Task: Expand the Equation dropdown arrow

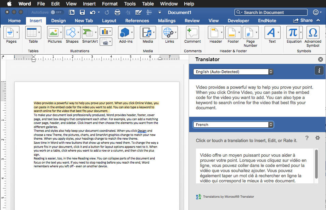Action: coord(301,32)
